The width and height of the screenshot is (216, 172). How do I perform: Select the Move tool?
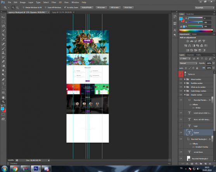tap(3, 17)
